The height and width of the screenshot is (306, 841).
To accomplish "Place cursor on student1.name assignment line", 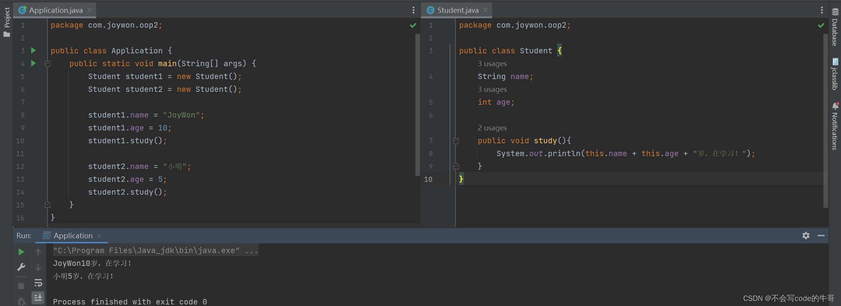I will pyautogui.click(x=146, y=115).
